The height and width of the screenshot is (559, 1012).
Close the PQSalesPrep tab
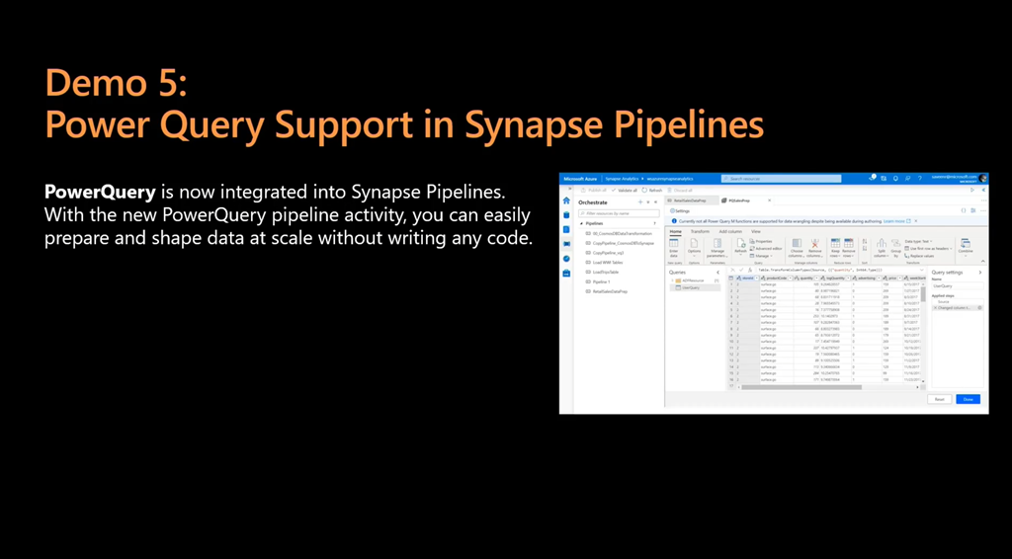769,200
